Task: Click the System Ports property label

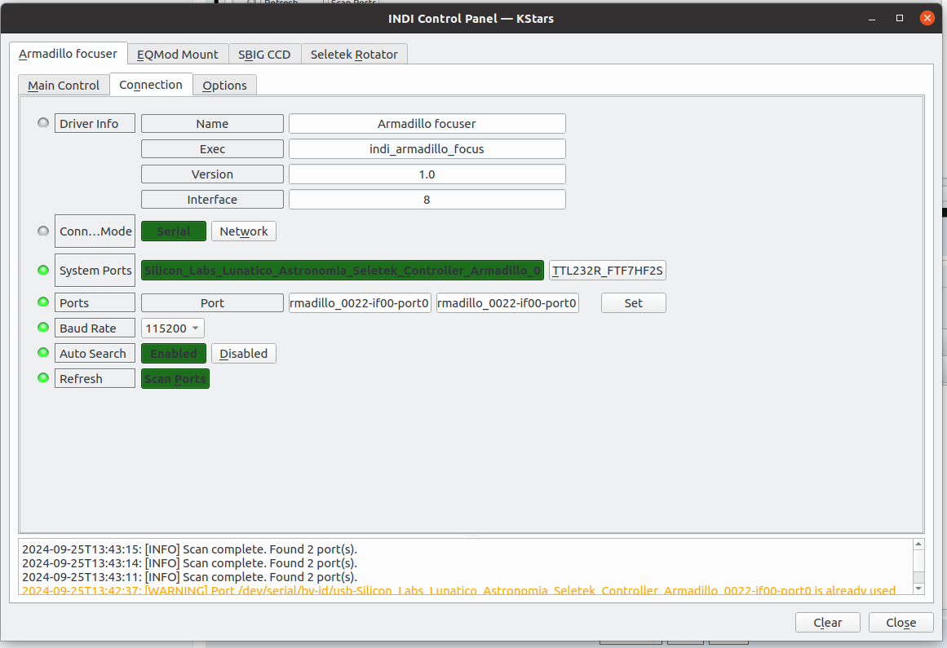Action: click(95, 271)
